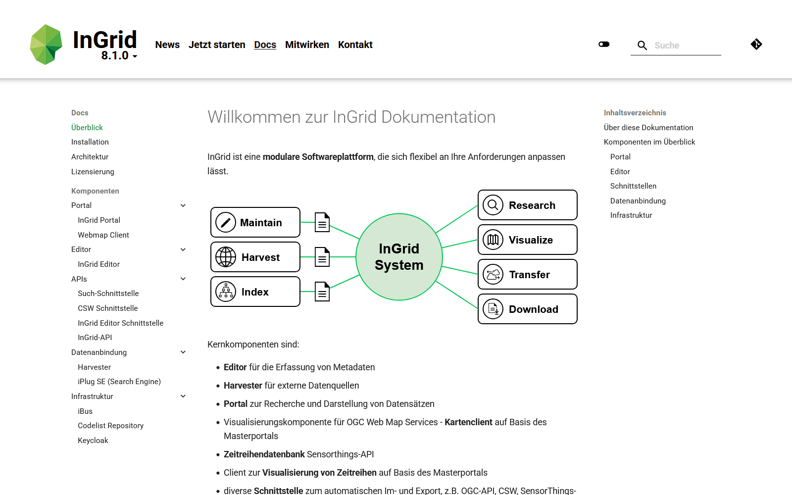Click the Harvest globe icon in diagram
The height and width of the screenshot is (495, 792).
(x=226, y=257)
